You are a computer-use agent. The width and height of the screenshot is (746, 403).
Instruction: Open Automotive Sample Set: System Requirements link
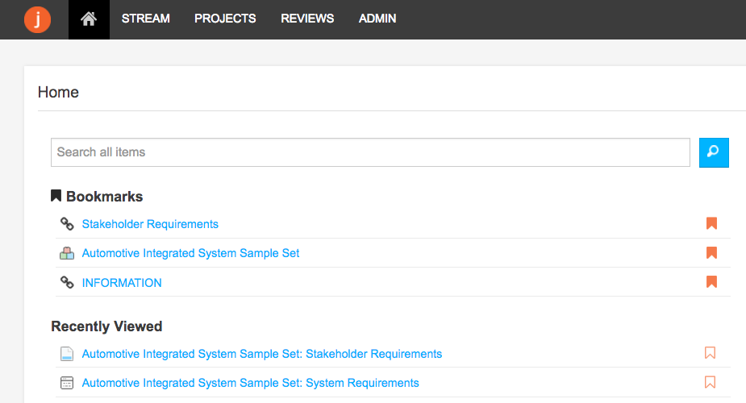250,383
